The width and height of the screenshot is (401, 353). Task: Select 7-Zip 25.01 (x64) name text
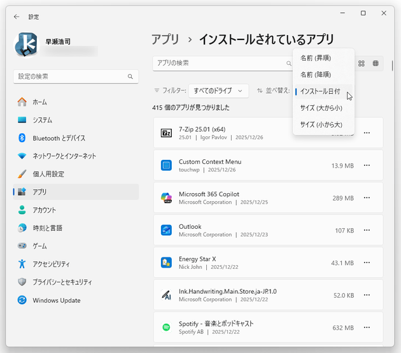pos(202,129)
